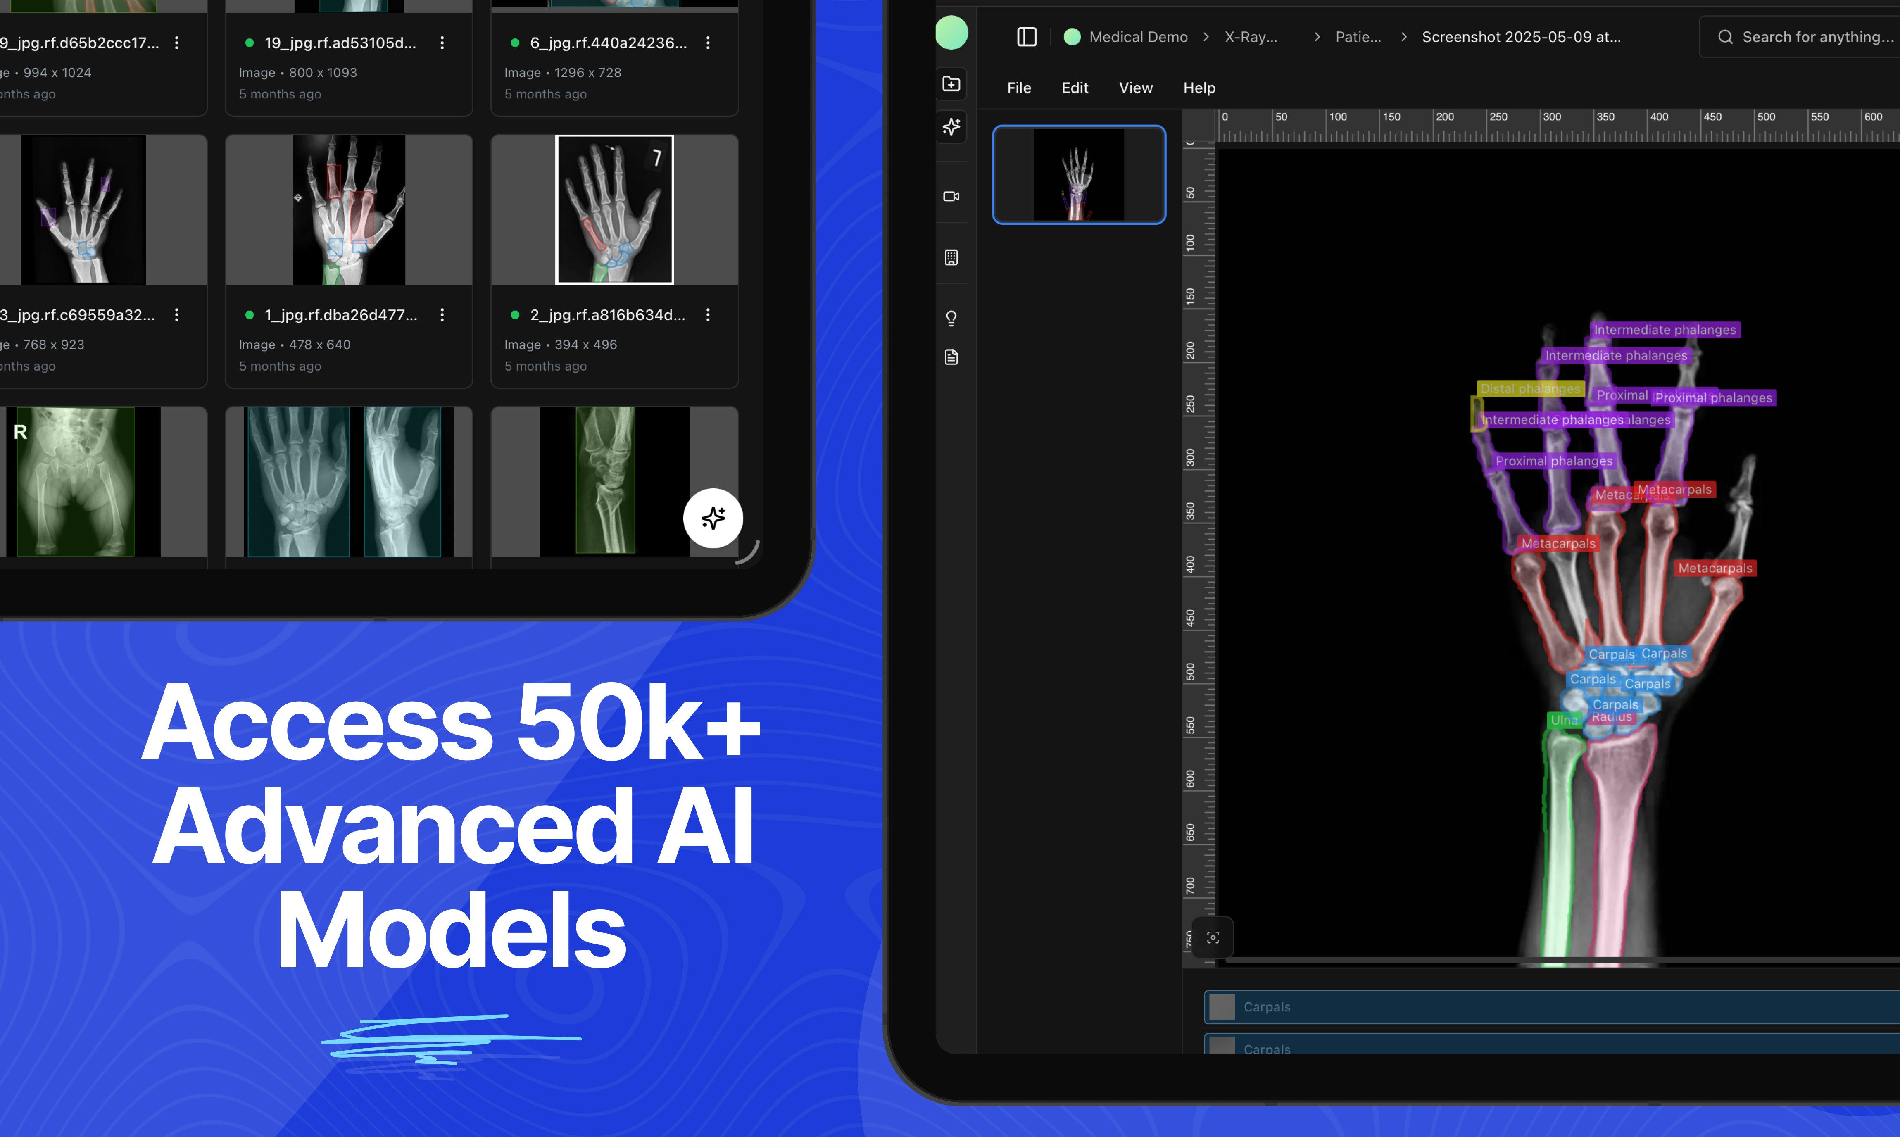The height and width of the screenshot is (1137, 1900).
Task: Click the sparkle AI tools sidebar icon
Action: (951, 126)
